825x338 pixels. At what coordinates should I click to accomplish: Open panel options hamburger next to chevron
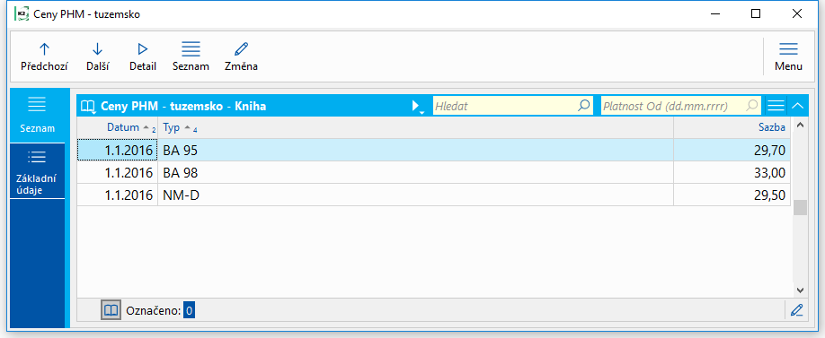click(776, 106)
